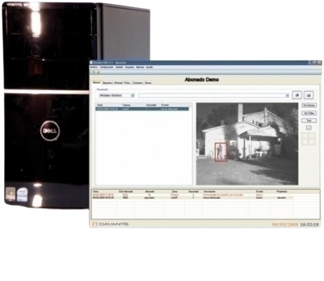
Task: Click the red intruder detection box in video
Action: 221,152
